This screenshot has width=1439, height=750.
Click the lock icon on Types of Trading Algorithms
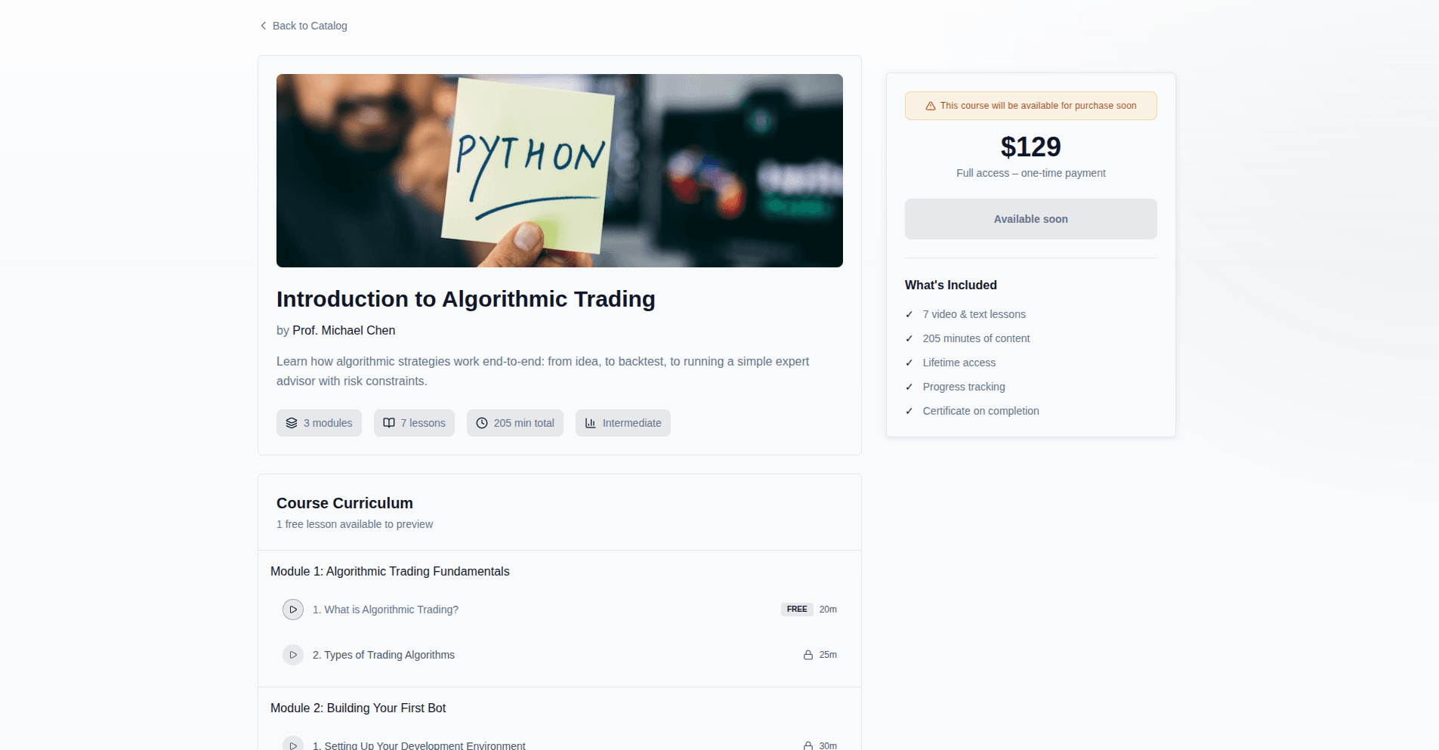(x=808, y=655)
